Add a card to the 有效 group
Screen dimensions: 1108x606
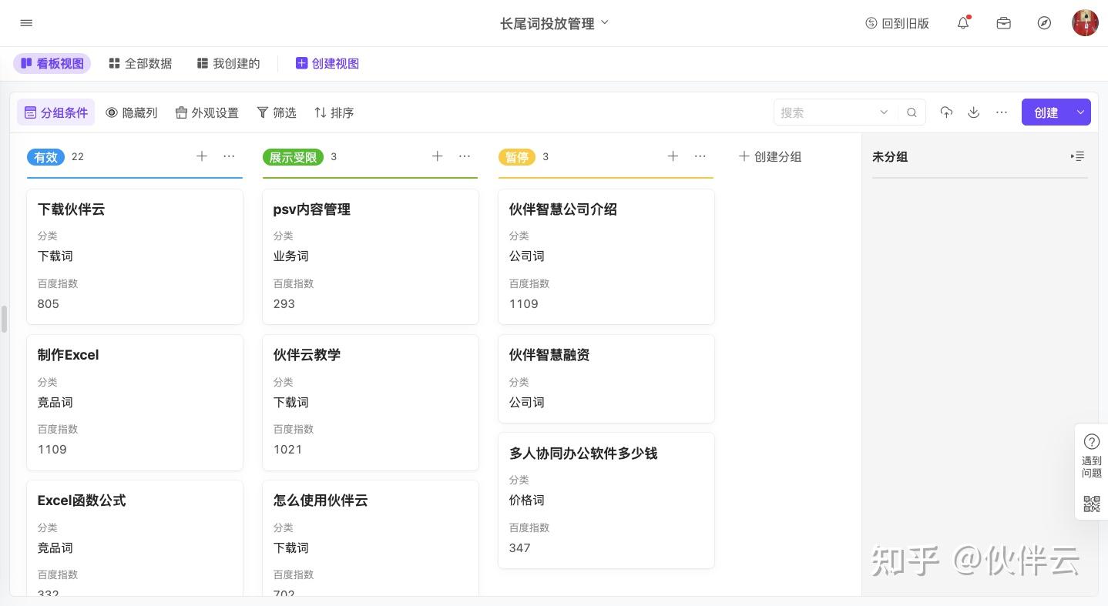point(202,156)
